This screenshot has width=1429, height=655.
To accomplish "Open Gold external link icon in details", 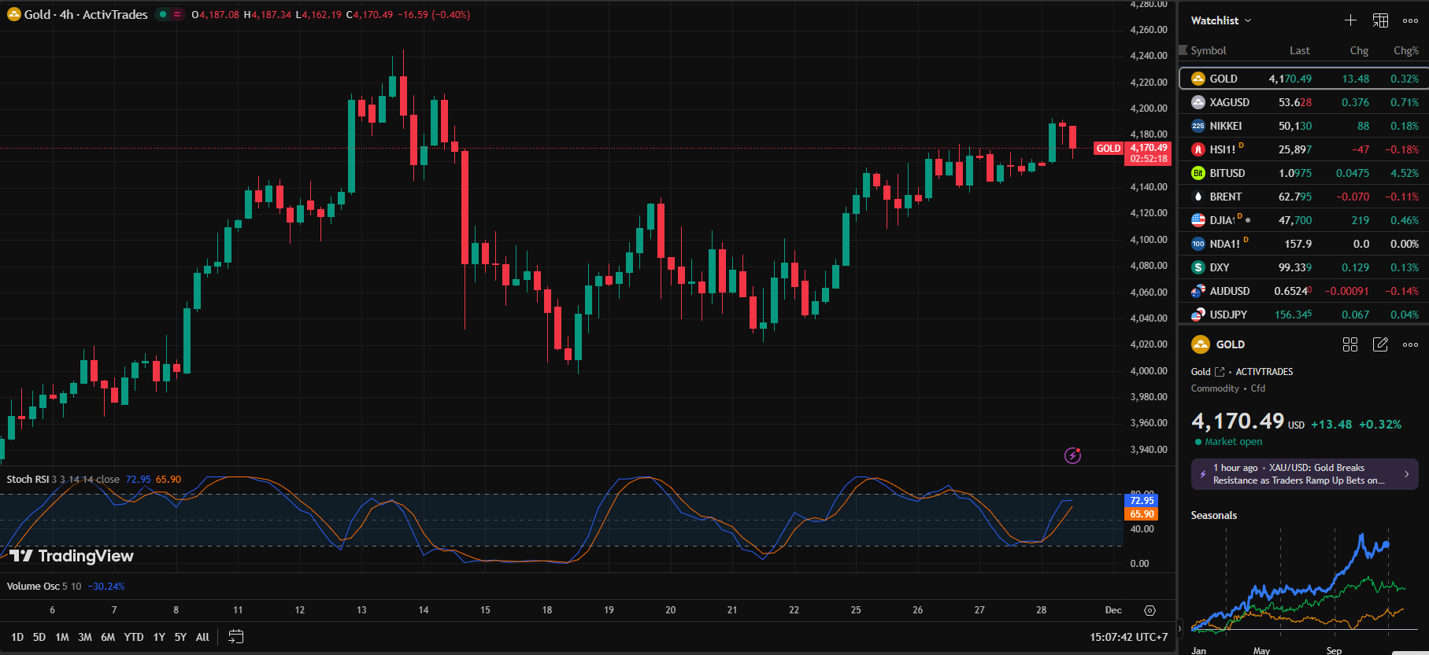I will click(1220, 372).
